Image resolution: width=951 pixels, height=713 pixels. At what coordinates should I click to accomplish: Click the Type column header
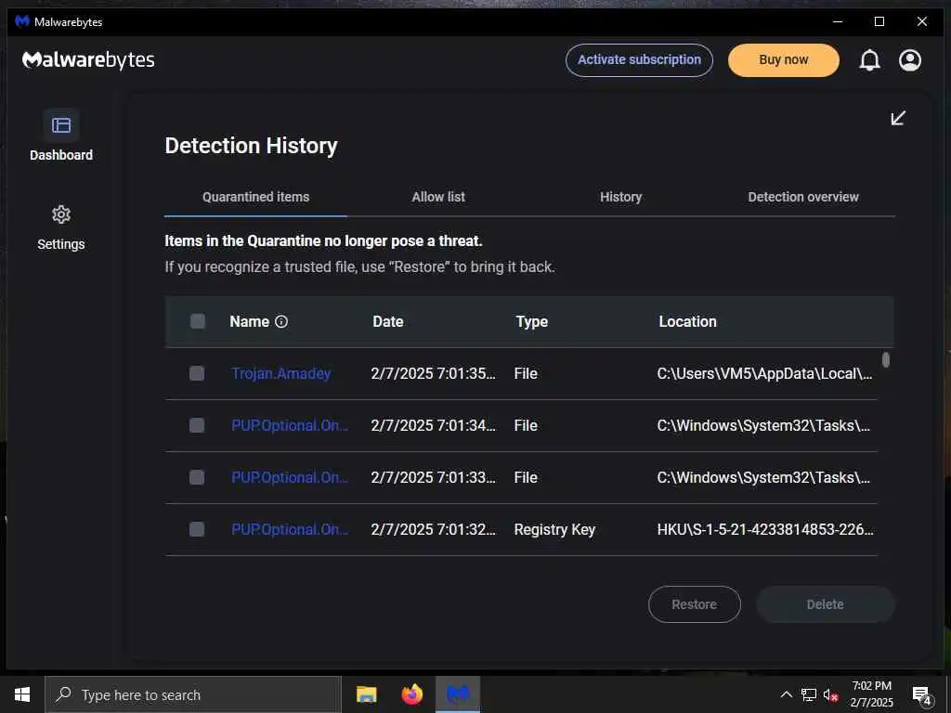[x=532, y=321]
